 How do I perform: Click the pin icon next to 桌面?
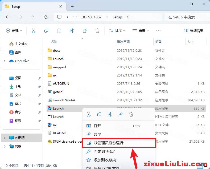point(39,78)
